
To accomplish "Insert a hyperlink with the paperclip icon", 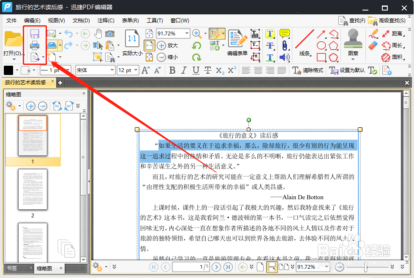I will coord(285,45).
